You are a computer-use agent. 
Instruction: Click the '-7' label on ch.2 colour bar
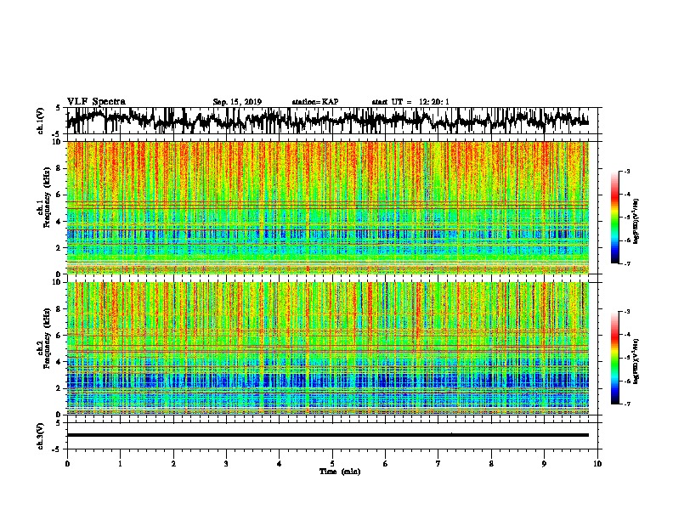tap(626, 404)
